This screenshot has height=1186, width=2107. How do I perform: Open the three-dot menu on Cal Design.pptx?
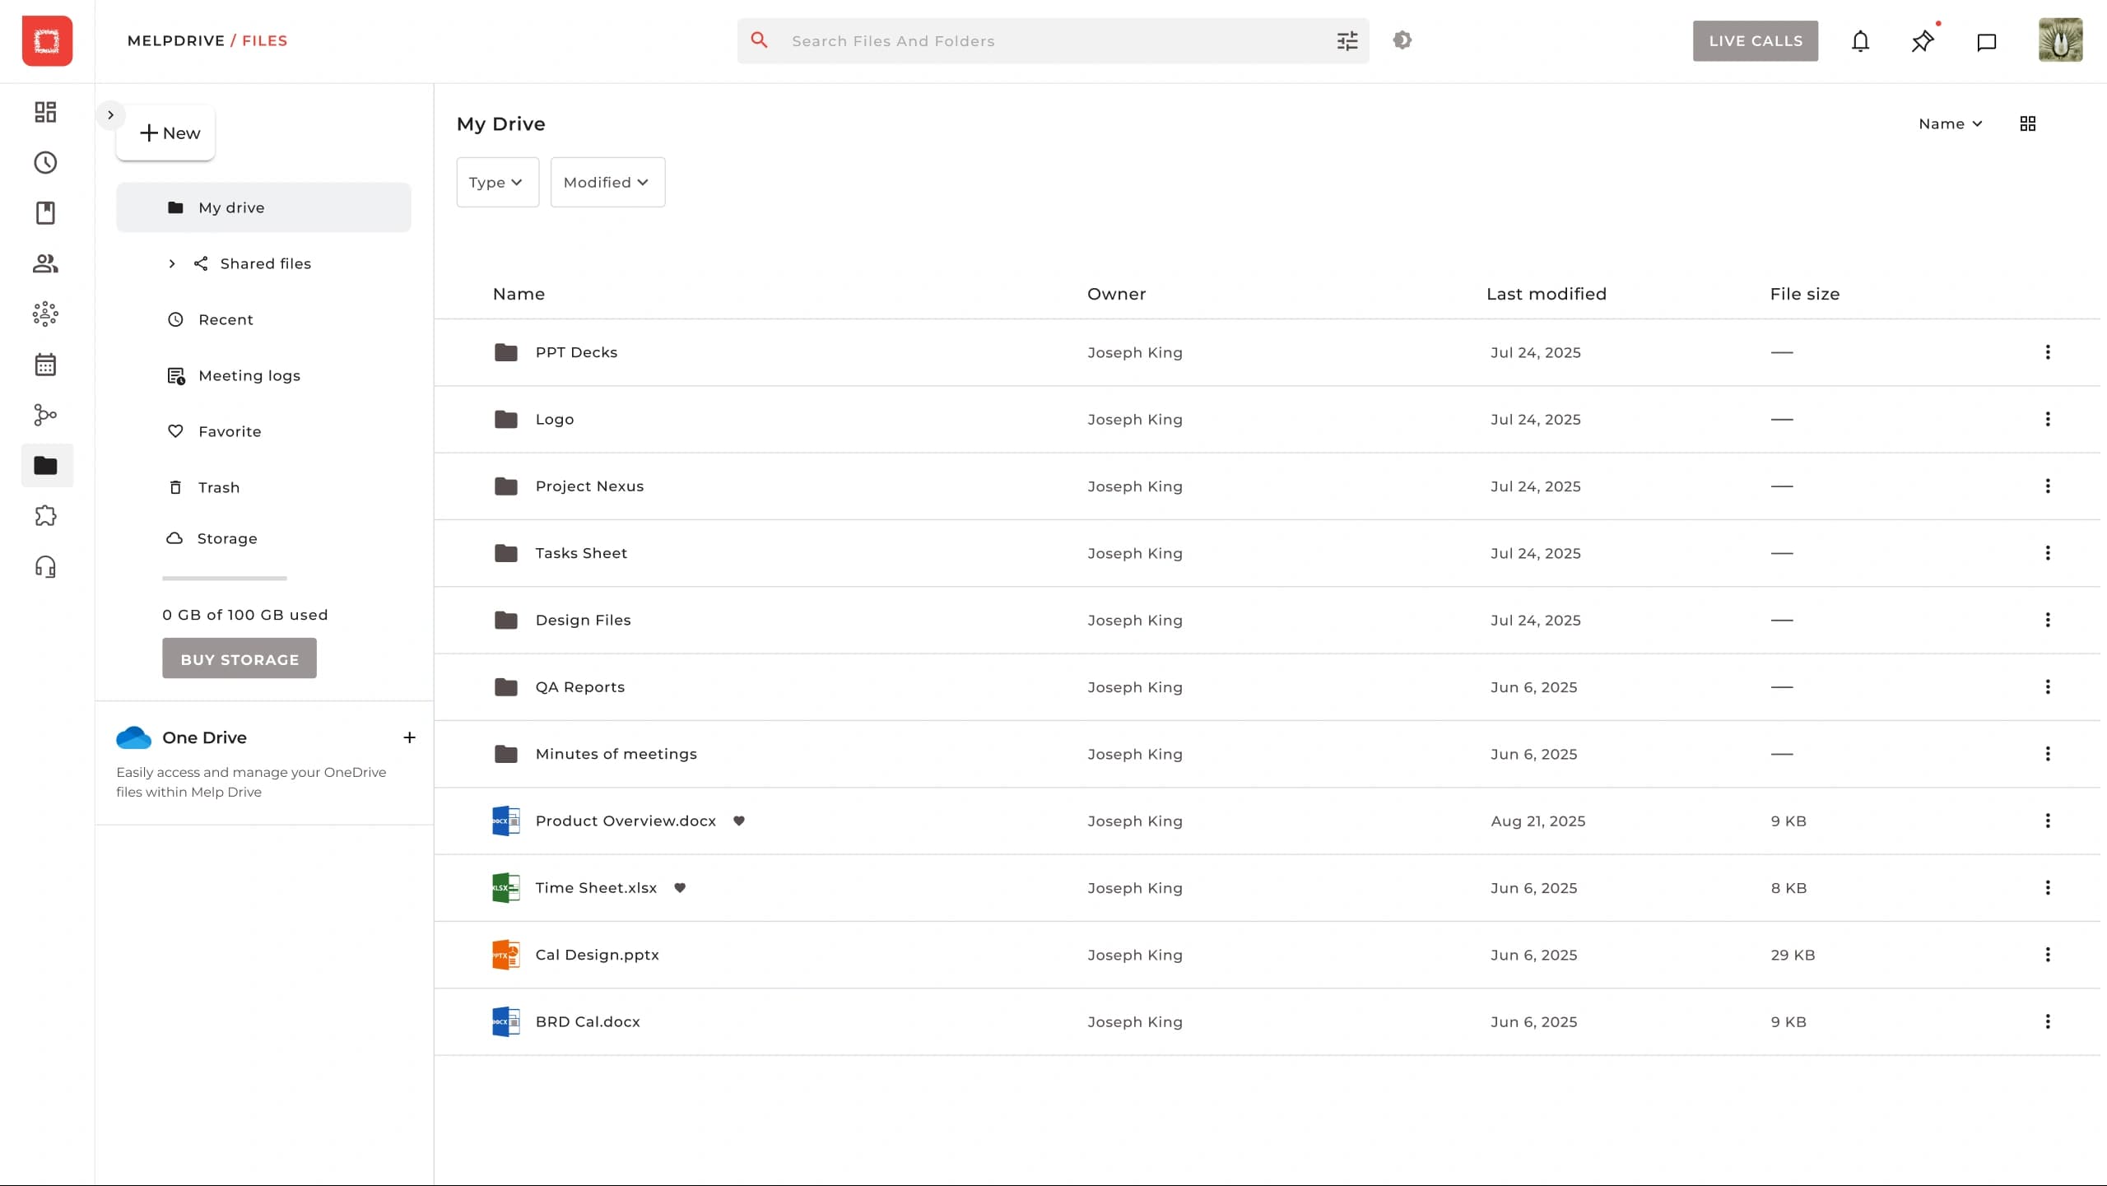point(2047,955)
